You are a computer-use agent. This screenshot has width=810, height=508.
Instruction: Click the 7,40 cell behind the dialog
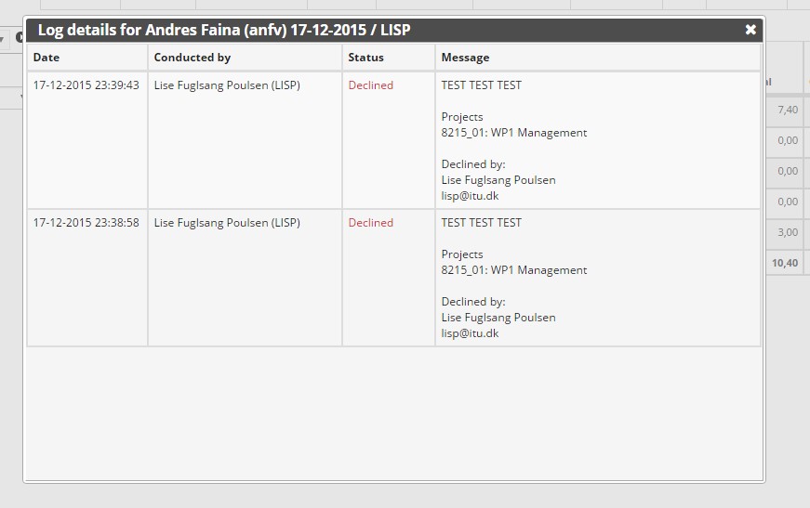pyautogui.click(x=788, y=110)
